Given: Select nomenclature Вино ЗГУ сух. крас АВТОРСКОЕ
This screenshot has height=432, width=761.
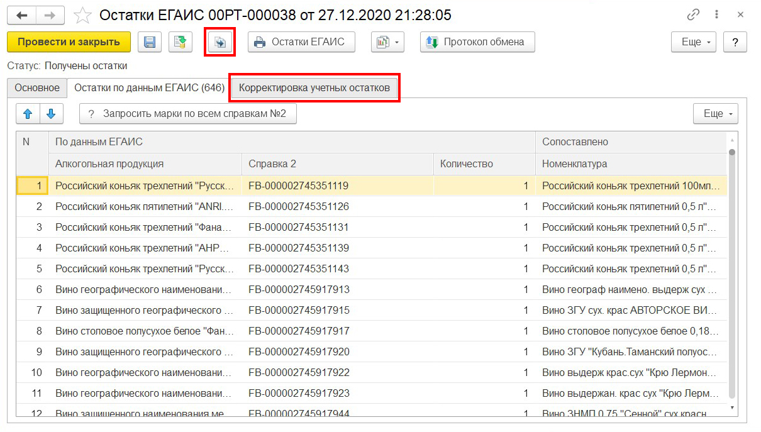Looking at the screenshot, I should pyautogui.click(x=631, y=310).
